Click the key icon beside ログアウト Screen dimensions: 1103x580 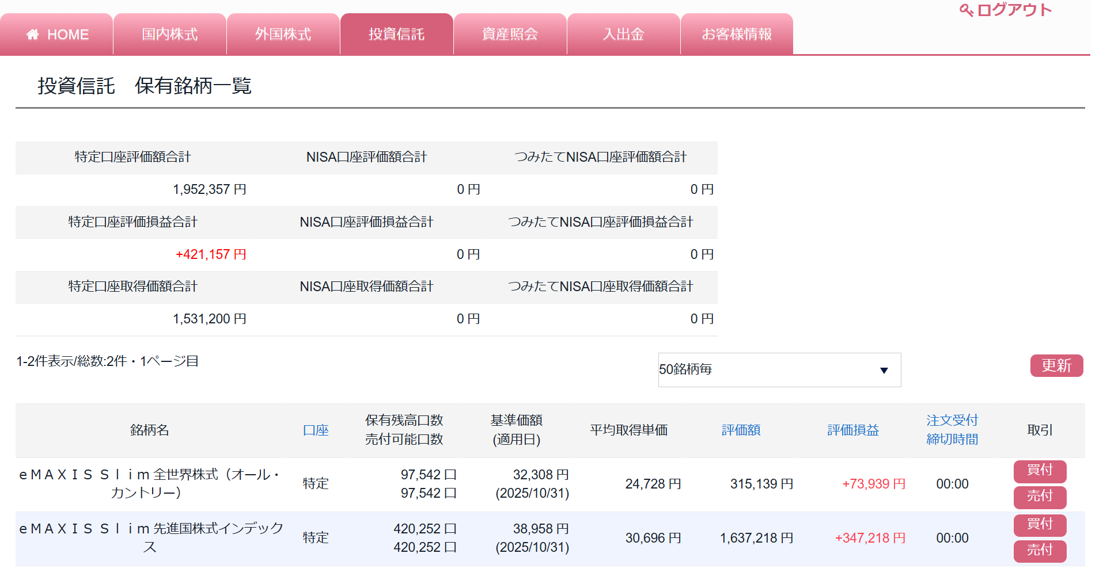click(x=966, y=10)
